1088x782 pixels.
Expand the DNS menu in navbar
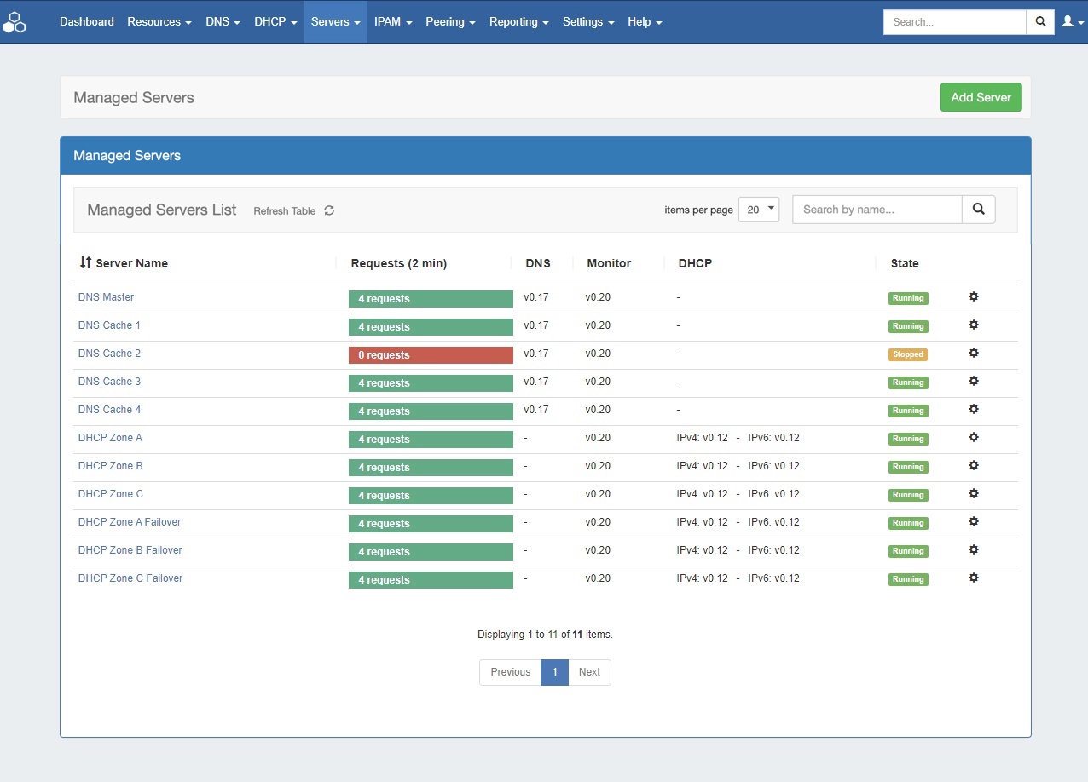223,22
